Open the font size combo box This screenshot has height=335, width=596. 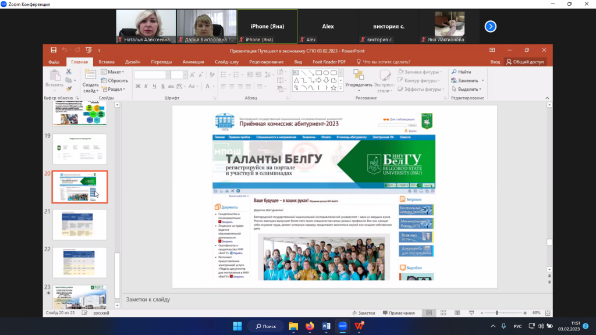click(179, 75)
